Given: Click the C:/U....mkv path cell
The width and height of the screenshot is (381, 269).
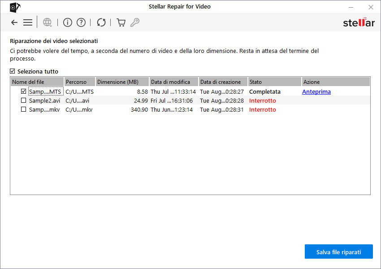Looking at the screenshot, I should click(x=79, y=109).
